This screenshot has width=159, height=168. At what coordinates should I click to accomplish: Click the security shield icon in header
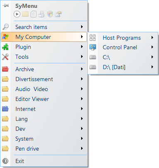50,14
